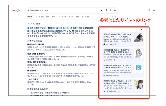Click the illustrated person thumbnail on 仁川診療所 card

(x=138, y=53)
